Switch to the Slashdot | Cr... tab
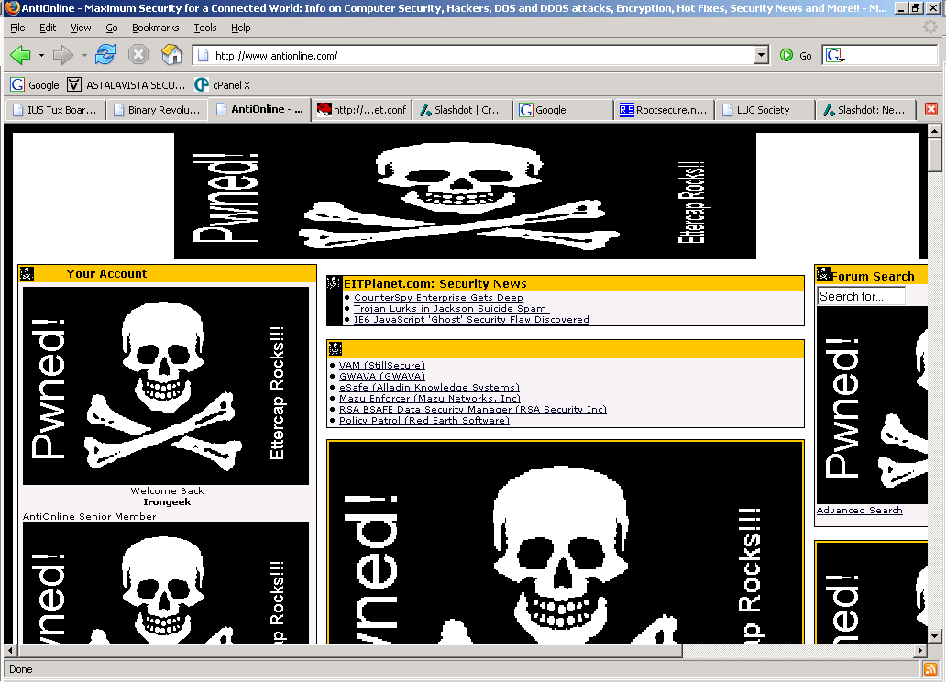 coord(462,110)
